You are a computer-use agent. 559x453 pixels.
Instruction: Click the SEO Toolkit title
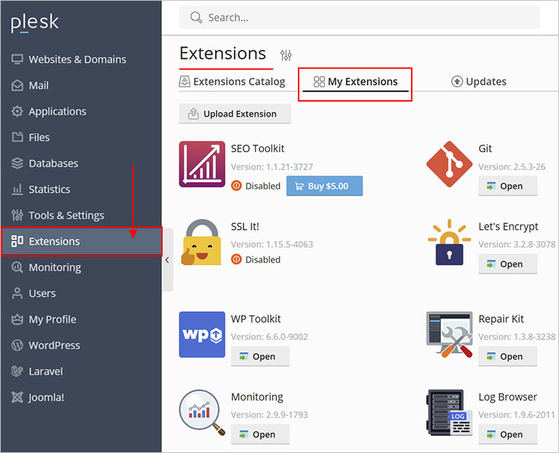click(257, 149)
